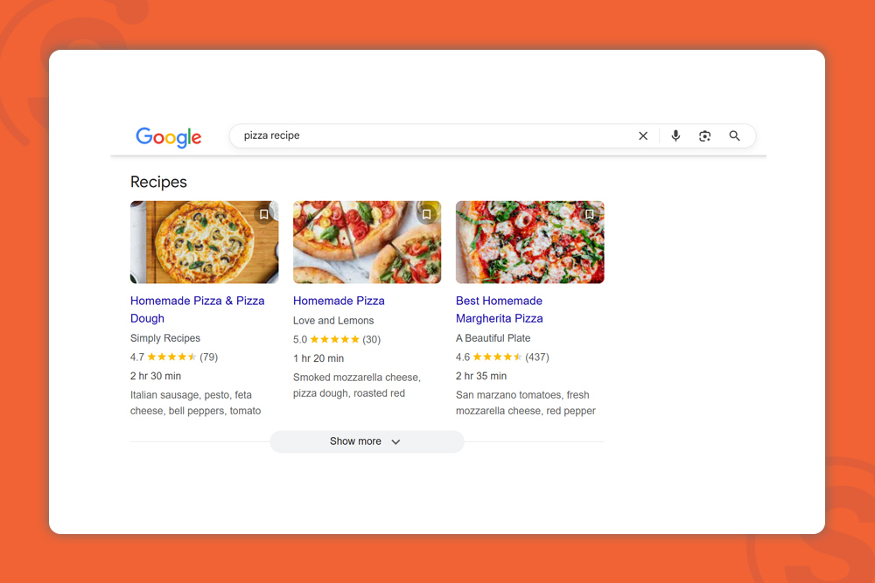Bookmark the Margherita Pizza recipe
The image size is (875, 583).
[x=589, y=215]
